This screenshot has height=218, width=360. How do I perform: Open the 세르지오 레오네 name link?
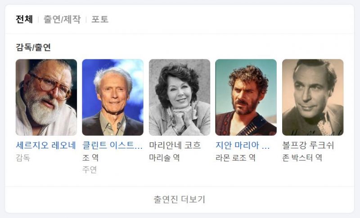click(46, 145)
